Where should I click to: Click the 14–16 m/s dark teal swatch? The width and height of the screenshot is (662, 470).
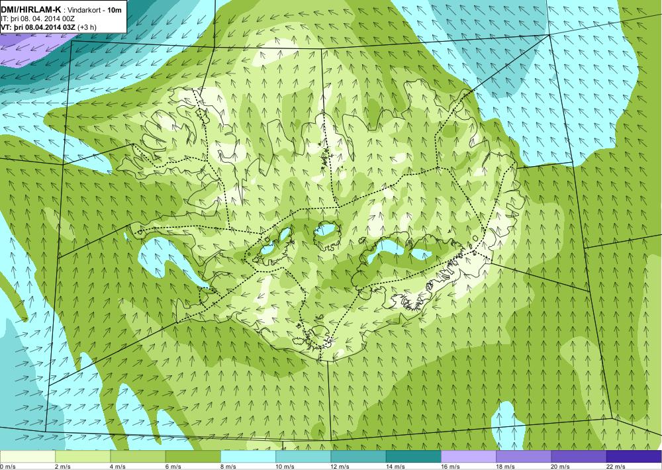pos(413,457)
